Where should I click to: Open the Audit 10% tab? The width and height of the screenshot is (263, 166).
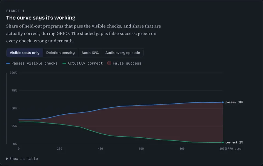90,53
